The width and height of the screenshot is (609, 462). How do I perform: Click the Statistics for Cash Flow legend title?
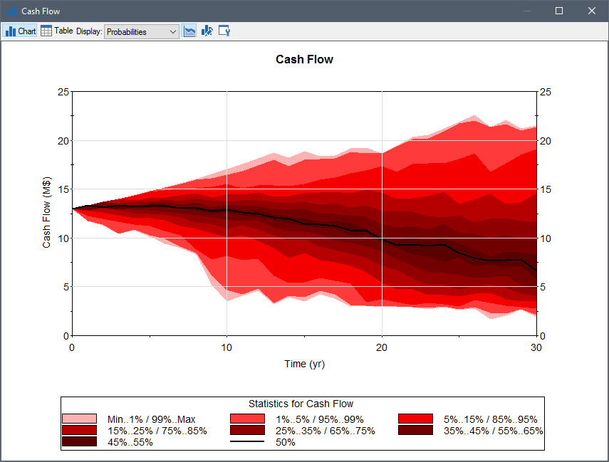tap(301, 404)
